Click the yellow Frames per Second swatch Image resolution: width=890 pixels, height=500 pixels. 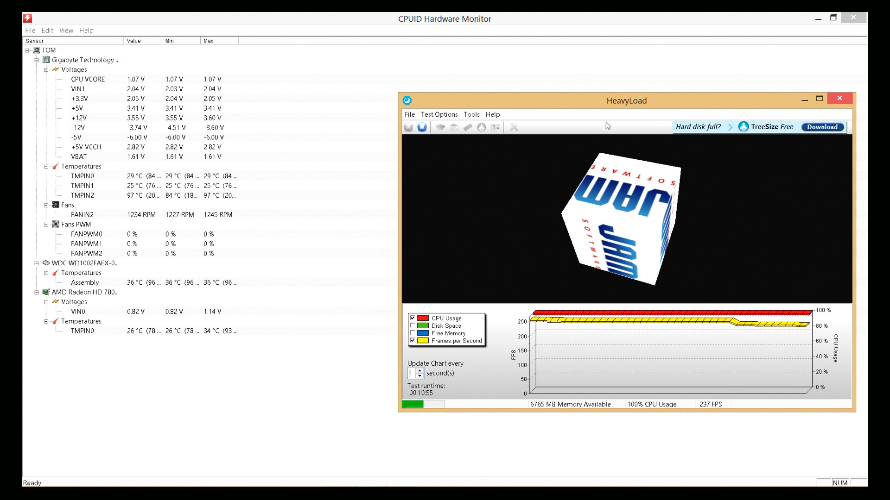pyautogui.click(x=422, y=341)
